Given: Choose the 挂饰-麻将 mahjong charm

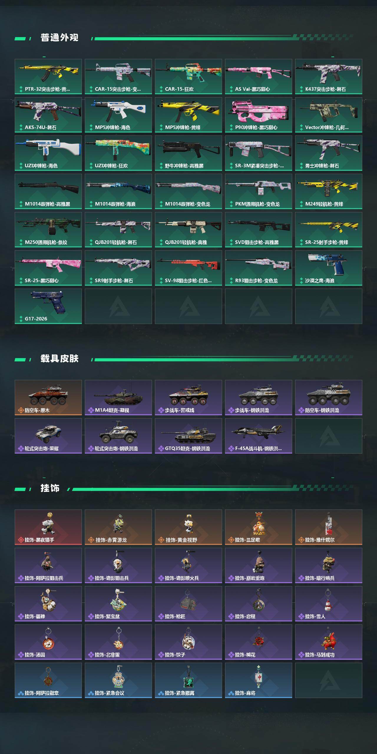Looking at the screenshot, I should (x=259, y=680).
